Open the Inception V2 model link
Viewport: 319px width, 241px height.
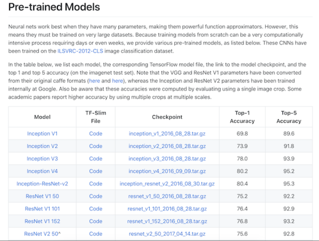(42, 146)
